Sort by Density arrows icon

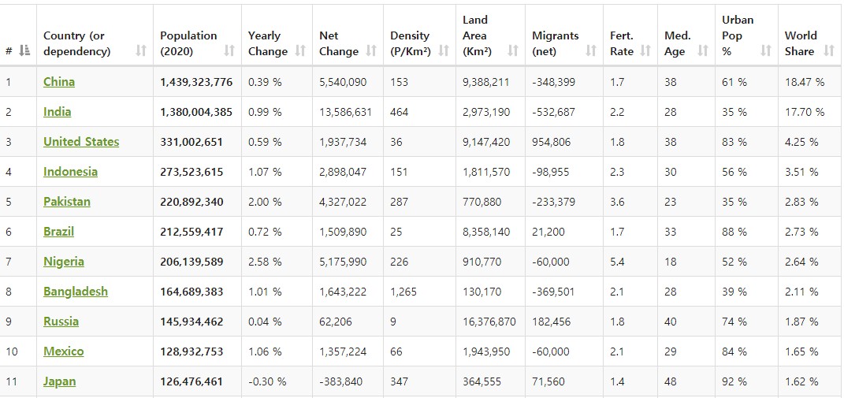pyautogui.click(x=444, y=51)
